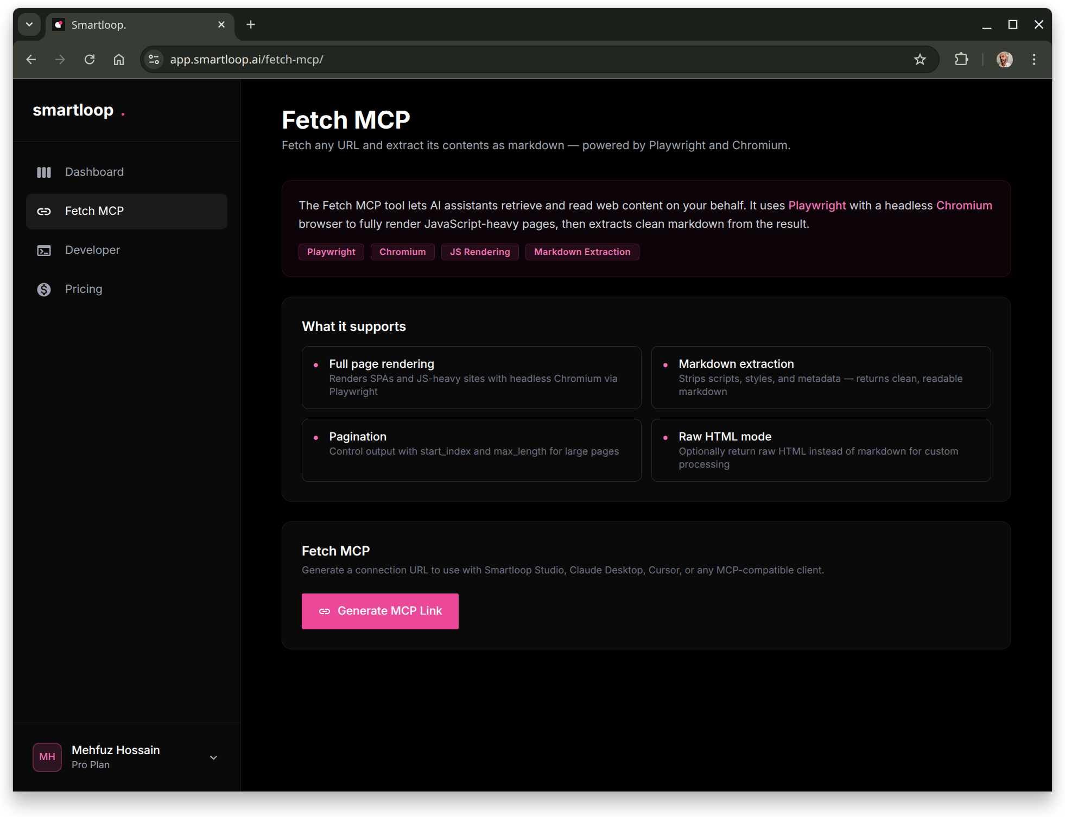Image resolution: width=1065 pixels, height=817 pixels.
Task: Open the Developer section in sidebar
Action: (x=126, y=251)
